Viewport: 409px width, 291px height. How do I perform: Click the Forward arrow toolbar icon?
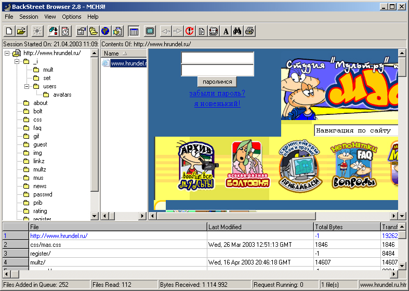(178, 31)
